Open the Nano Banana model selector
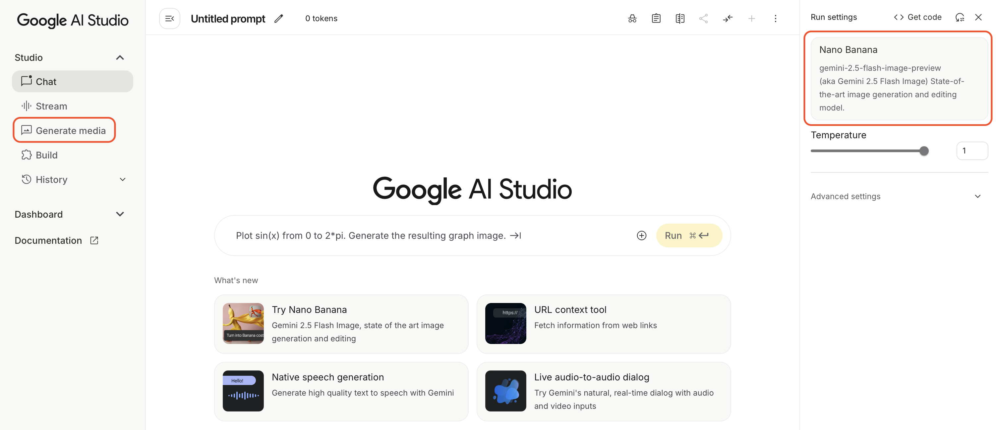The width and height of the screenshot is (996, 430). pyautogui.click(x=899, y=78)
